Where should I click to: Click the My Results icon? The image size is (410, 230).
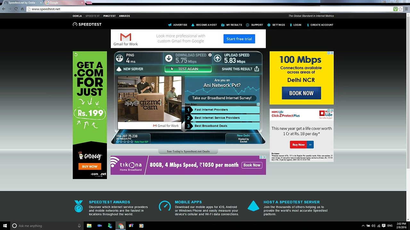(x=223, y=25)
